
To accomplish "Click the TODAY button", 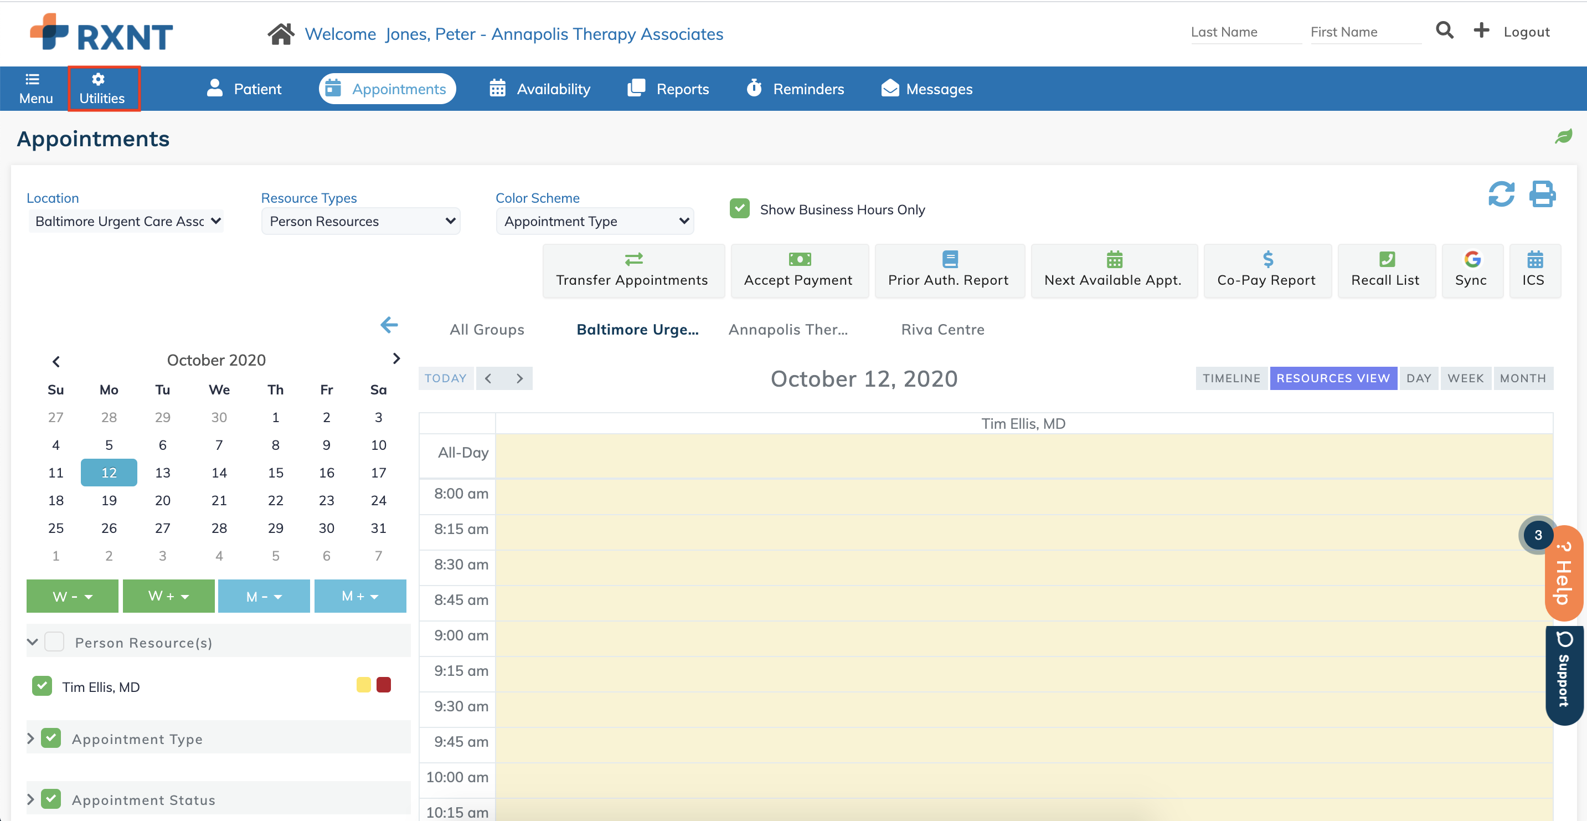I will 445,378.
